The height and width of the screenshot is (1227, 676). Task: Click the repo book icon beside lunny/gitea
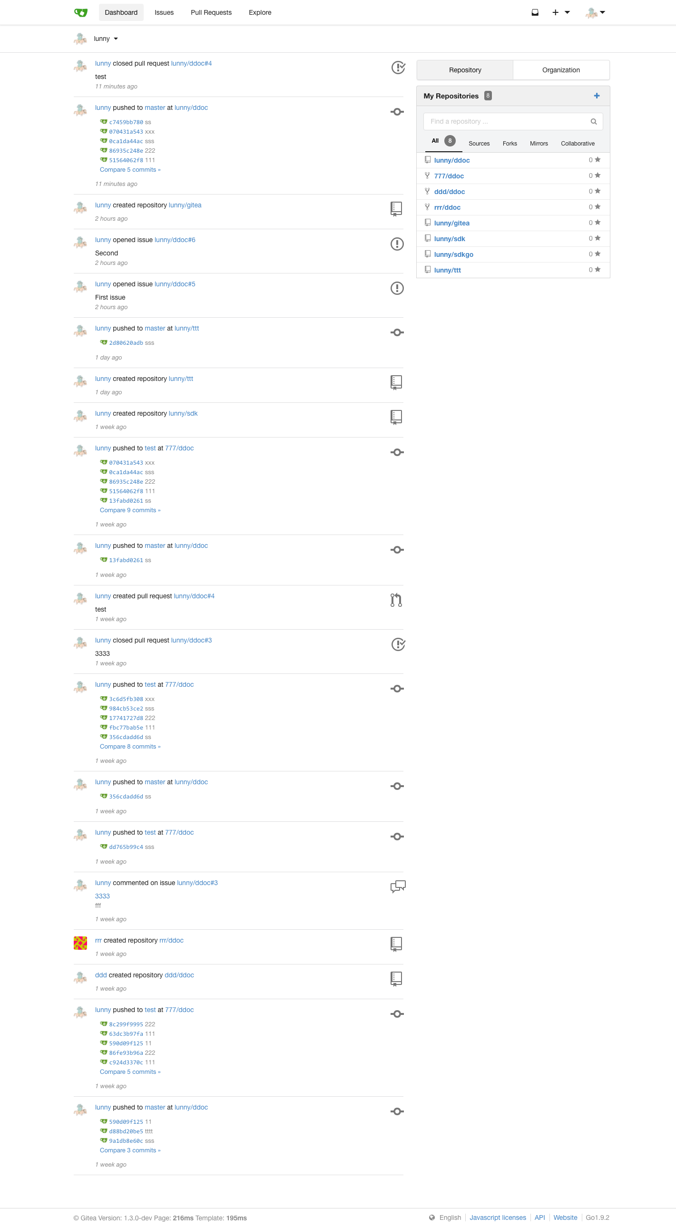428,223
